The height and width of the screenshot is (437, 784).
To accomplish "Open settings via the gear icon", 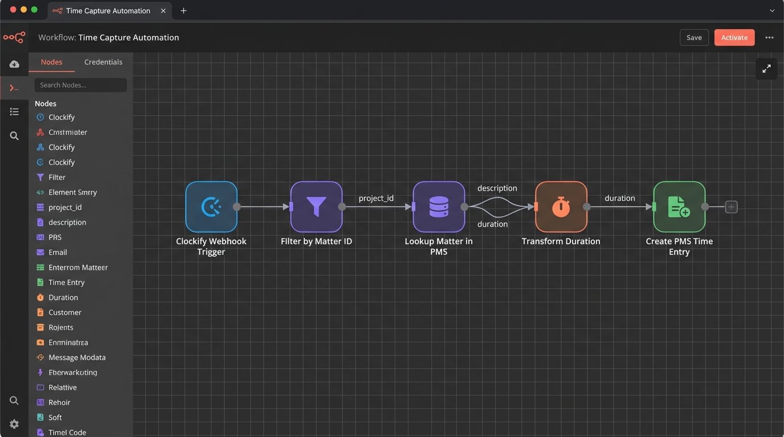I will [x=14, y=424].
